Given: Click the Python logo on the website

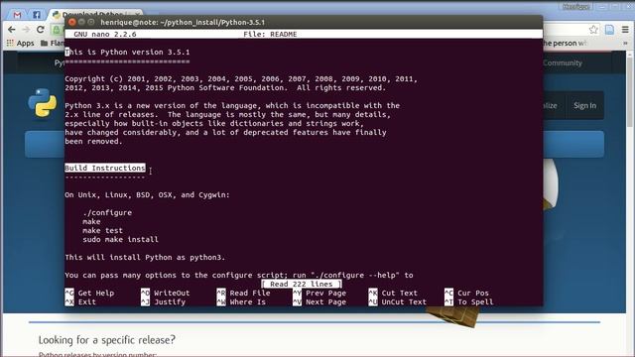Looking at the screenshot, I should click(x=43, y=103).
